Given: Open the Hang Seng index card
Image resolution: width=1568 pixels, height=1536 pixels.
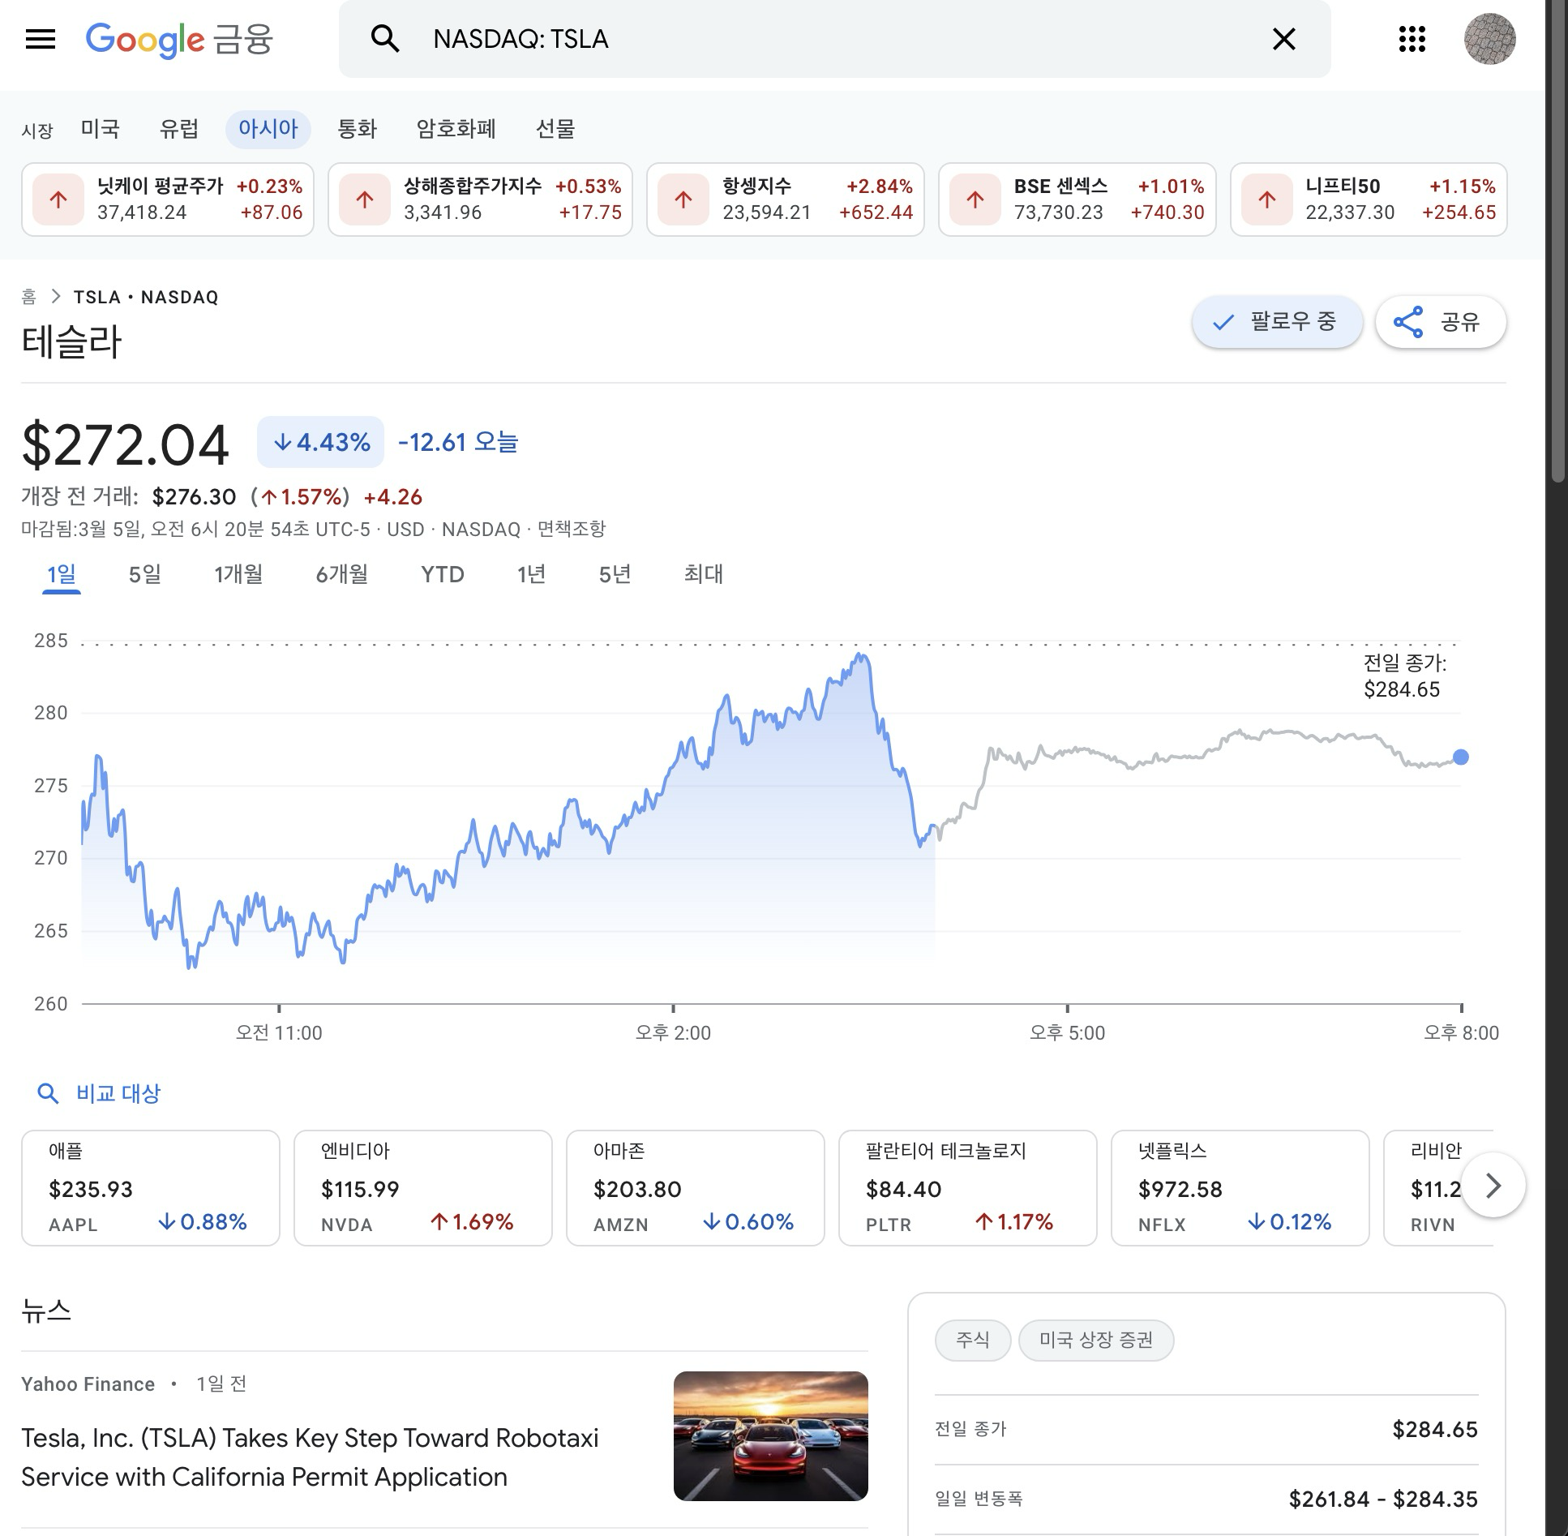Looking at the screenshot, I should 785,200.
